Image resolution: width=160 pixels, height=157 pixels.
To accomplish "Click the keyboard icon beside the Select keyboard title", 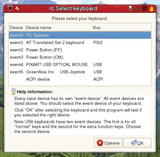I will 51,8.
